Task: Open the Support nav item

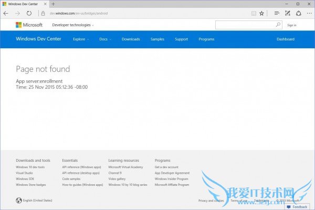Action: pyautogui.click(x=182, y=39)
